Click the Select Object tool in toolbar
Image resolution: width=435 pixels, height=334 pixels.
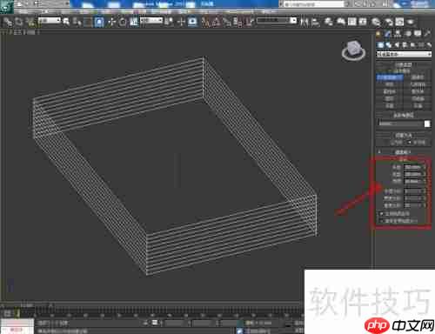tap(66, 22)
